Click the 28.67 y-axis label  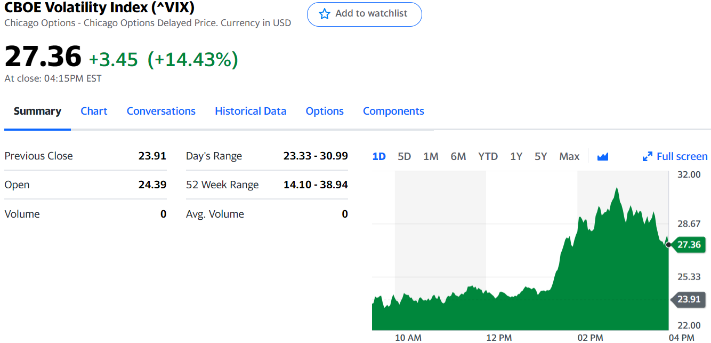click(x=689, y=224)
